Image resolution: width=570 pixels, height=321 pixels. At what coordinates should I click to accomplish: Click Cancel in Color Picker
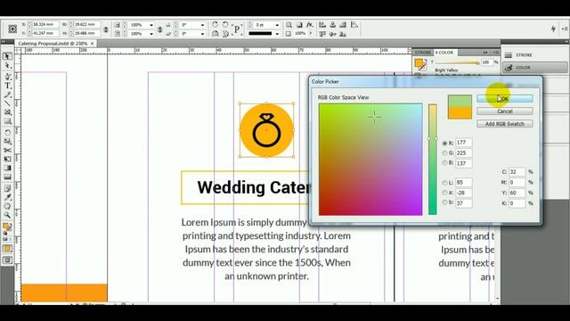(505, 111)
